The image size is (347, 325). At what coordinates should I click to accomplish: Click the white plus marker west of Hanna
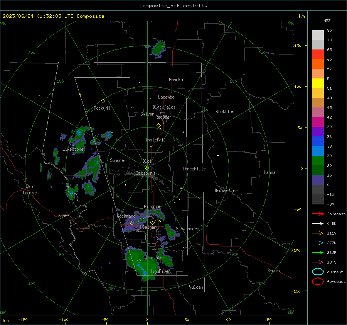218,155
